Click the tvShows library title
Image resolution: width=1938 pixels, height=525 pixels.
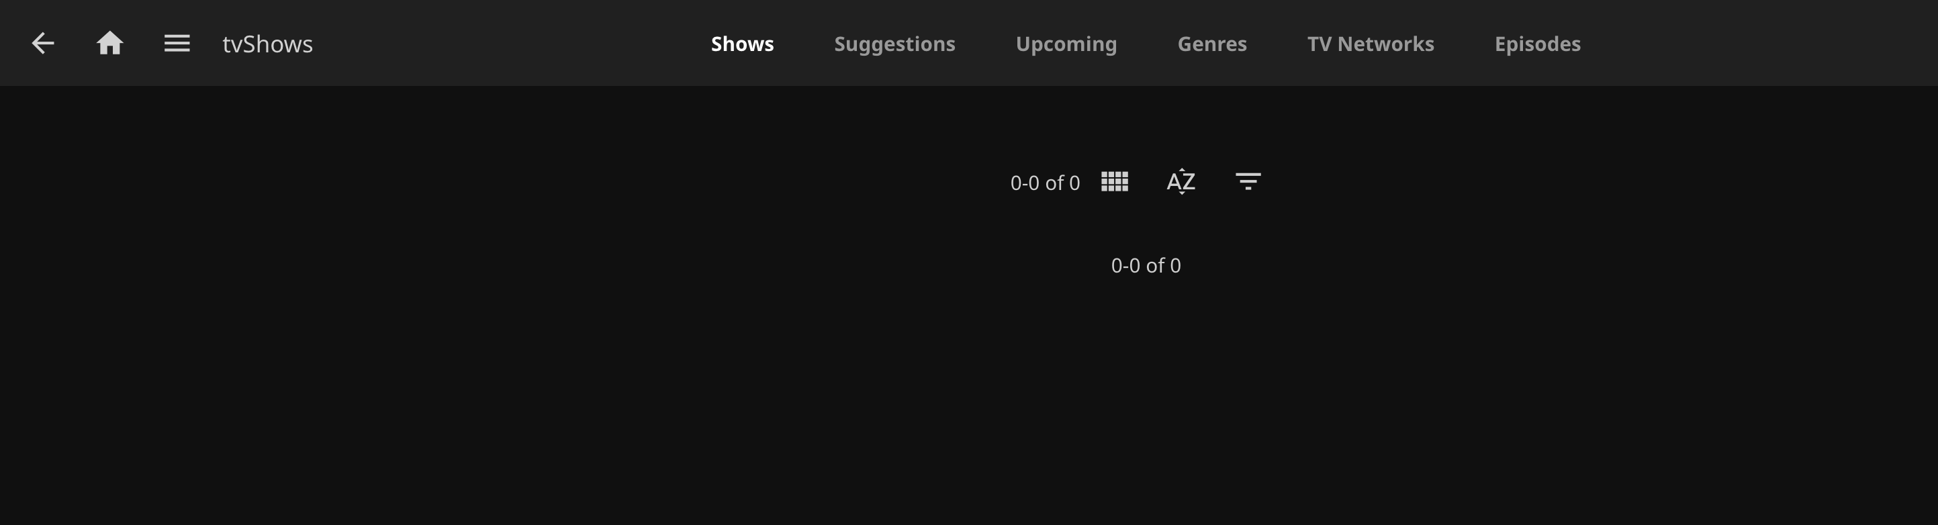tap(267, 44)
